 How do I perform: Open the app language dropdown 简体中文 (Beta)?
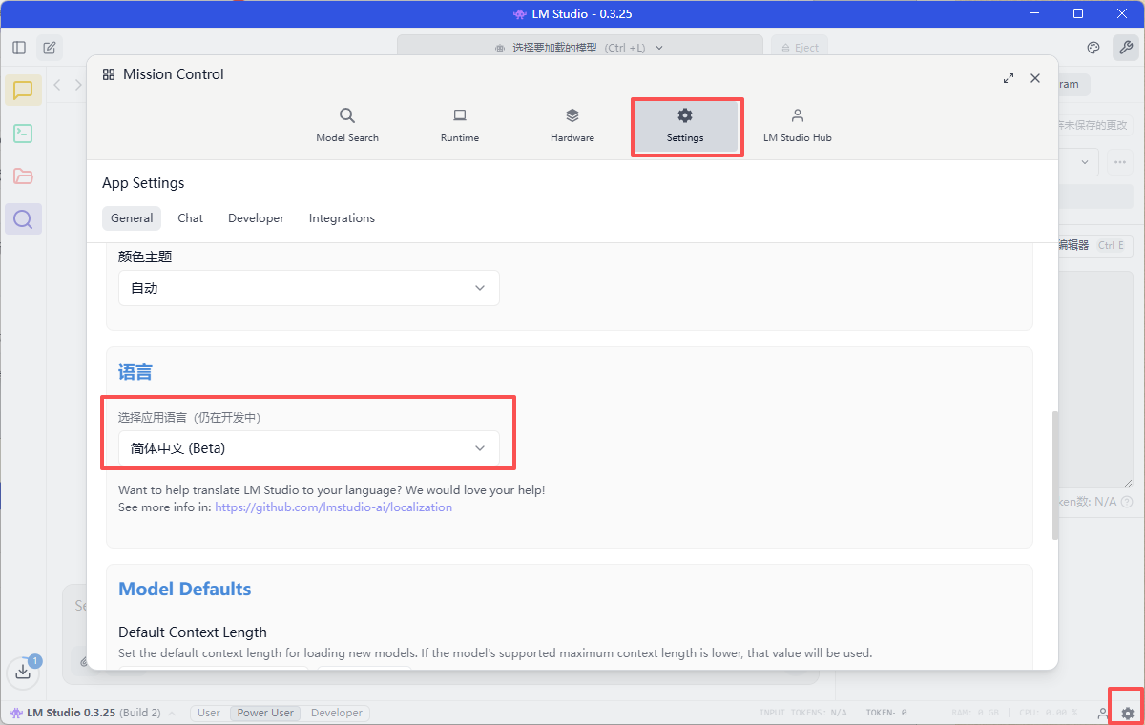coord(309,448)
